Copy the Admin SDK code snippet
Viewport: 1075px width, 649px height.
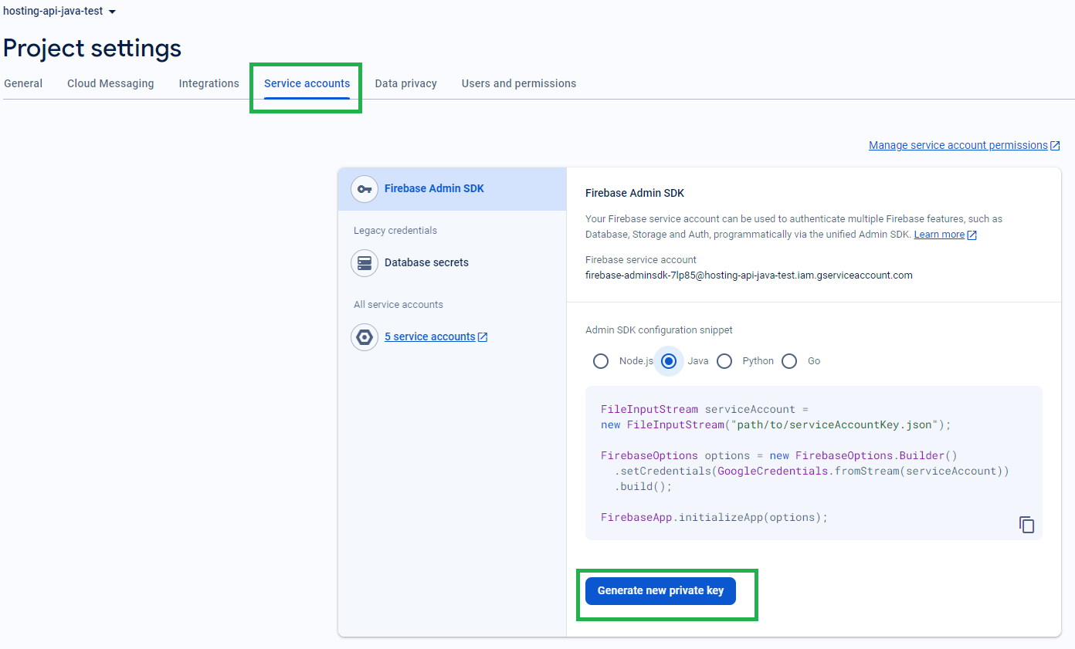[x=1026, y=525]
